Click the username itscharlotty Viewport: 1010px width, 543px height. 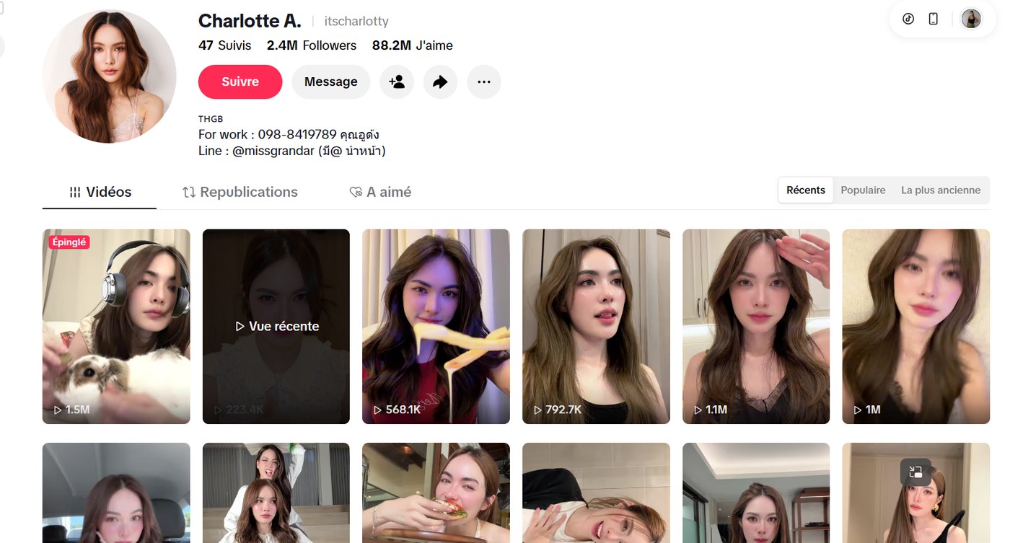click(x=356, y=22)
